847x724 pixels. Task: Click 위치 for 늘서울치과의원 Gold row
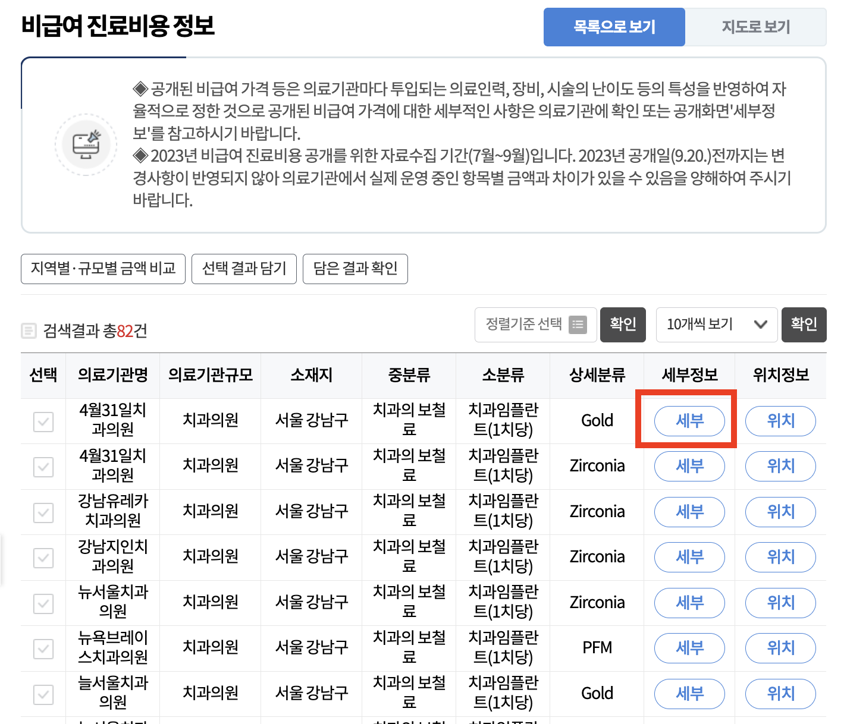click(x=780, y=694)
